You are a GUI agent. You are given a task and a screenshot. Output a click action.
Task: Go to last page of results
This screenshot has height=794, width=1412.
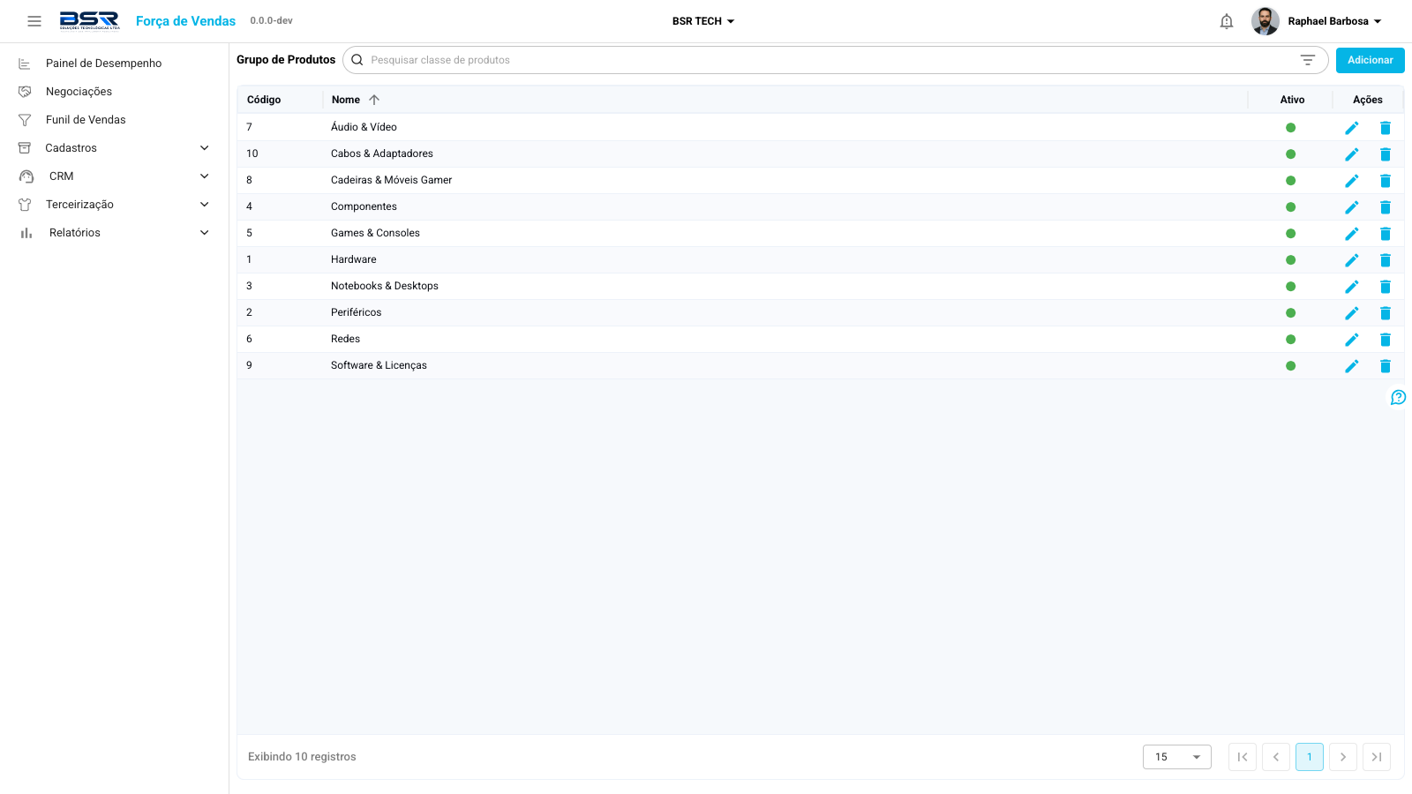click(1377, 757)
